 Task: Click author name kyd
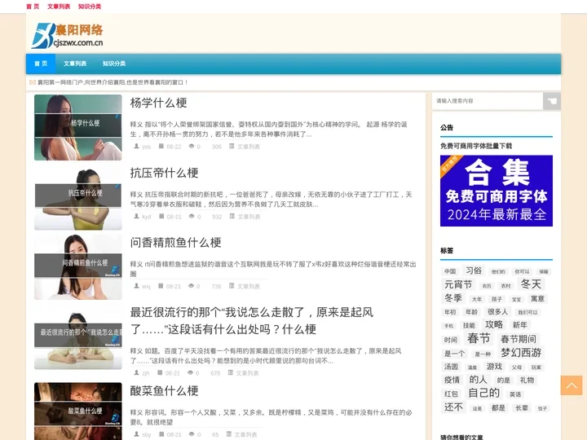pos(147,217)
